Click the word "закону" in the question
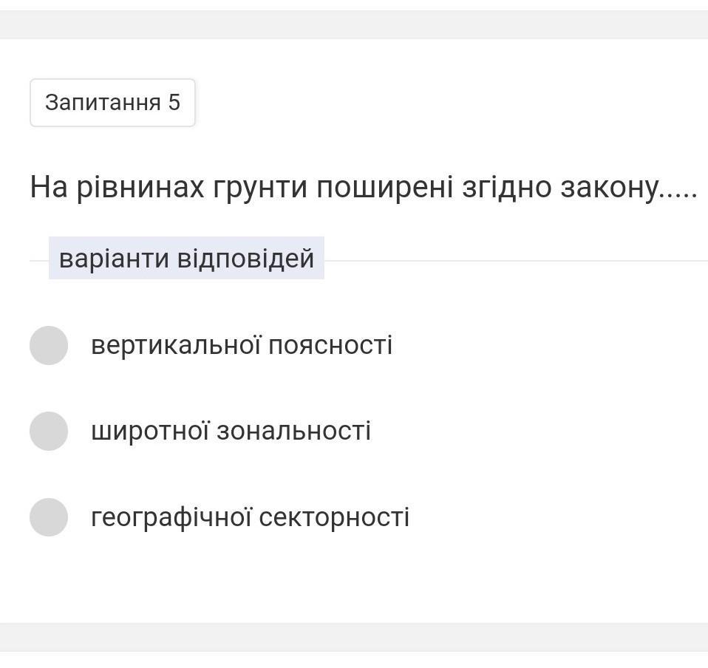The image size is (708, 668). coord(609,188)
